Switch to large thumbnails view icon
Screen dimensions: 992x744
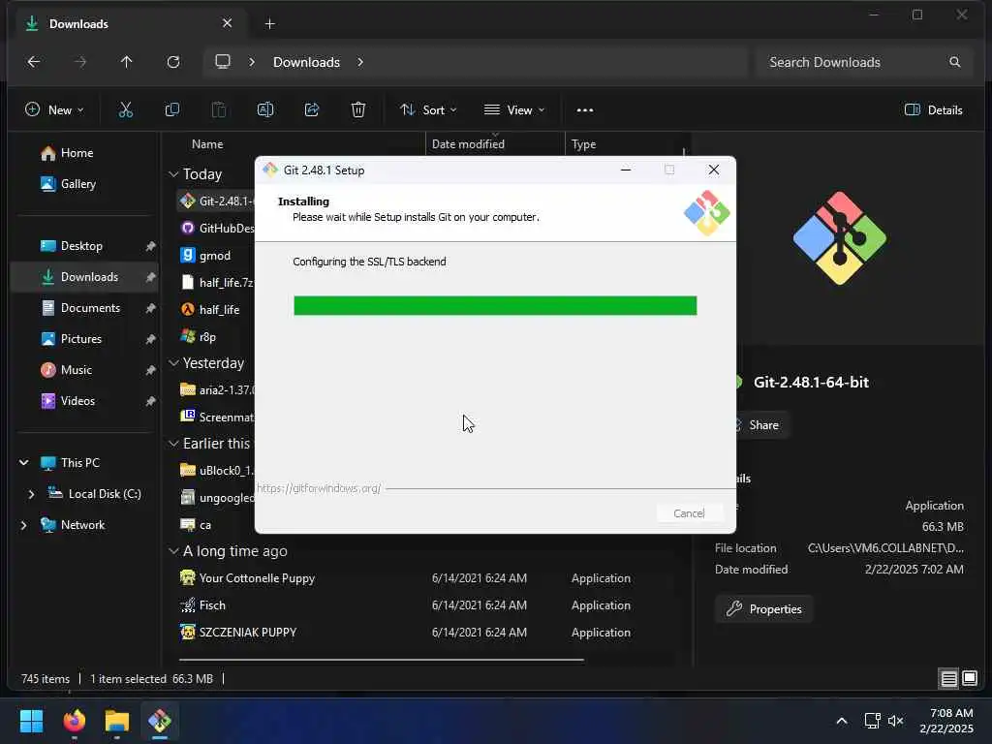click(x=970, y=679)
